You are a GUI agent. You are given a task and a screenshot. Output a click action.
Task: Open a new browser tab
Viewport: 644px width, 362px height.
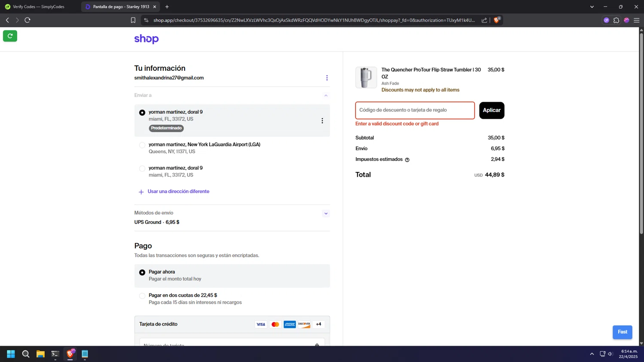[x=167, y=7]
